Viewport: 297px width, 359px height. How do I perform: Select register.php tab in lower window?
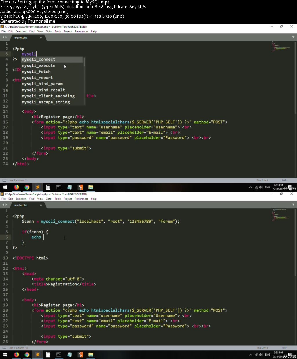coord(28,205)
